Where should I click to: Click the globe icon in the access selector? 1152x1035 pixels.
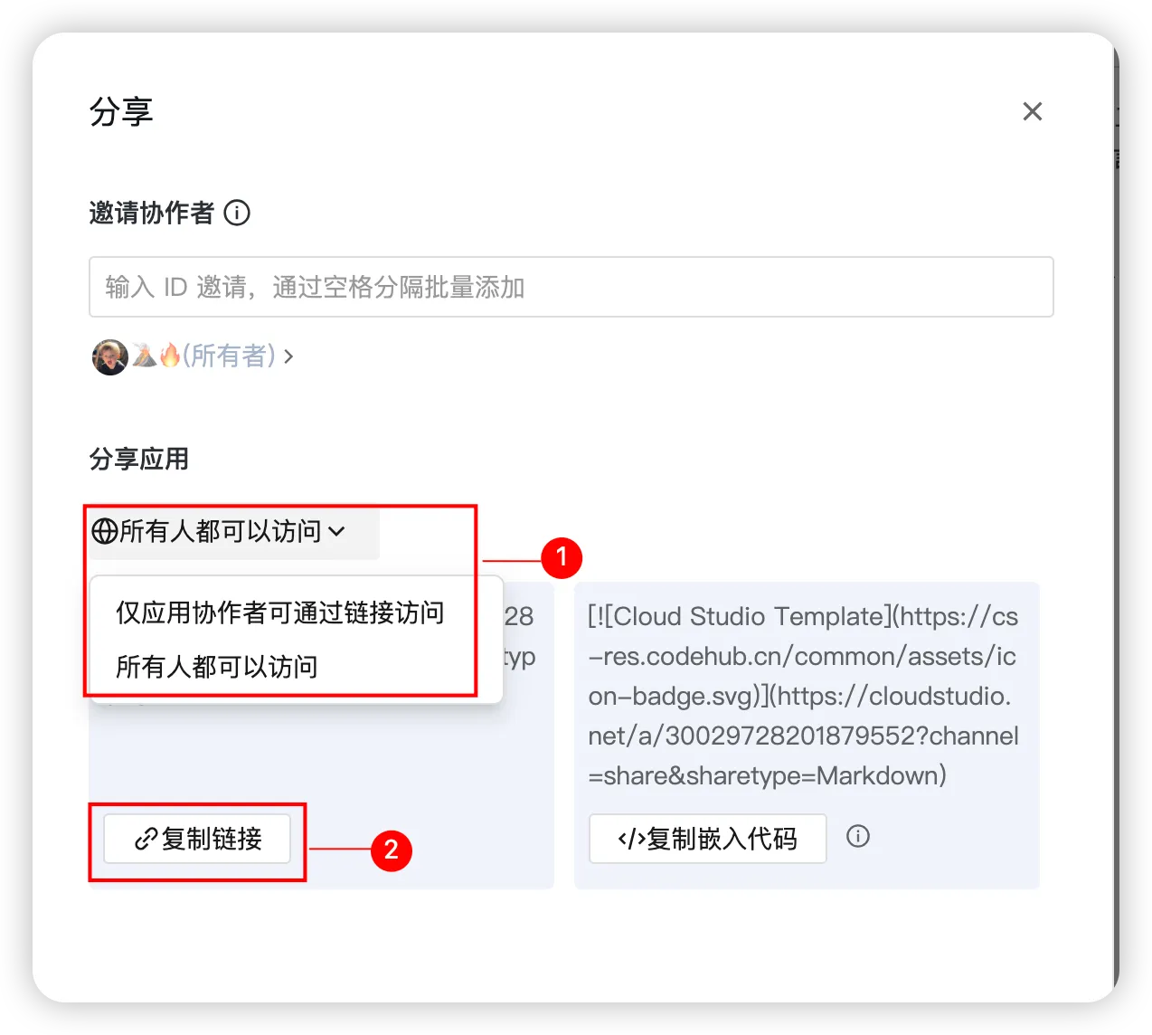tap(105, 531)
